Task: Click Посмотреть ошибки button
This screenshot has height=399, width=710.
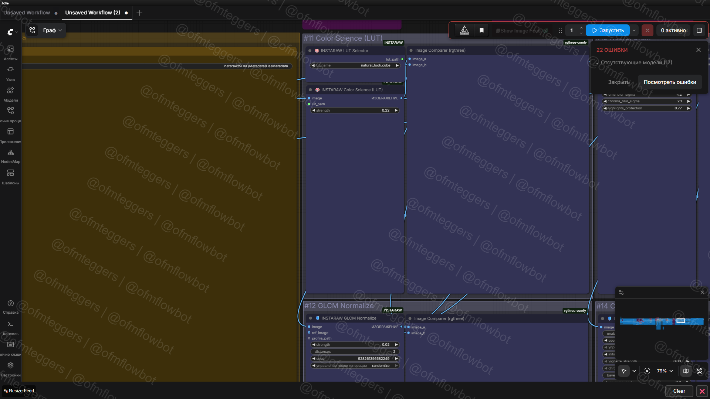Action: click(670, 82)
